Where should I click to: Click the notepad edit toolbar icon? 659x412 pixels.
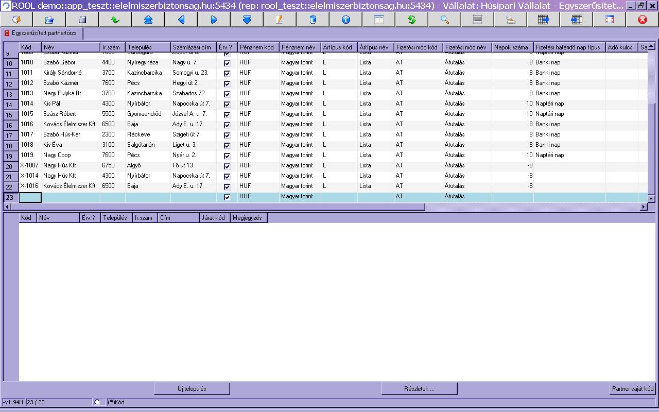point(280,20)
